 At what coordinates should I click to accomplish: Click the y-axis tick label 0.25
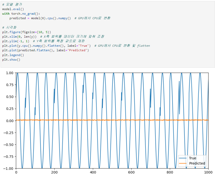click(x=10, y=109)
